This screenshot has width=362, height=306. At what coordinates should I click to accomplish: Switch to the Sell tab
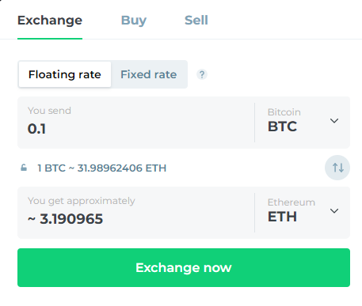click(x=196, y=21)
